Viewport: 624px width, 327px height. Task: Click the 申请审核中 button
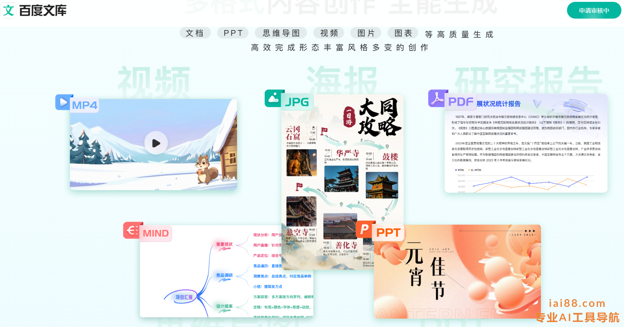point(594,10)
